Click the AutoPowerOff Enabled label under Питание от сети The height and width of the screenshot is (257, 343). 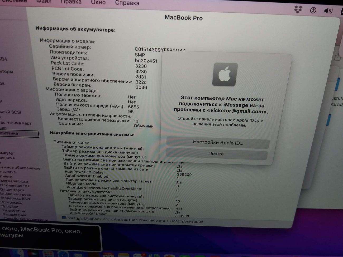coord(87,176)
